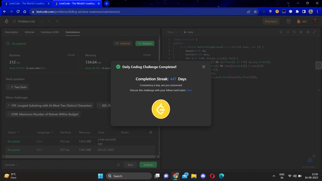
Task: Click the format code braces icon
Action: pyautogui.click(x=288, y=32)
